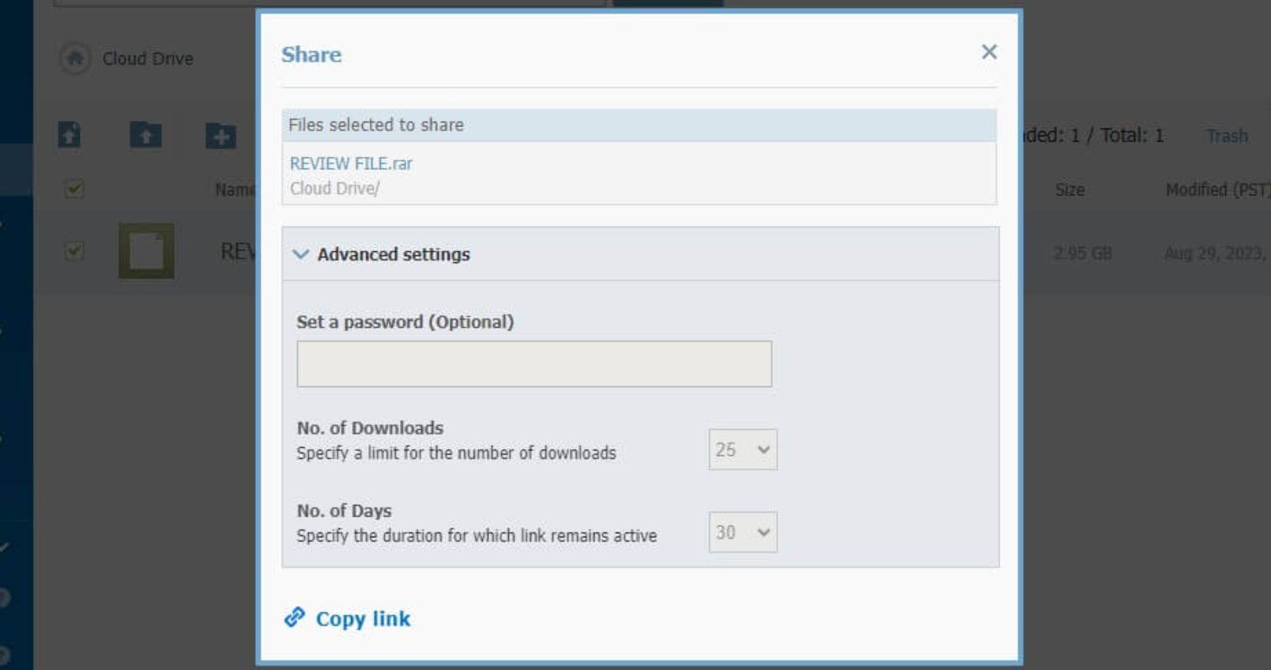Sort by the Size column header

pos(1069,190)
